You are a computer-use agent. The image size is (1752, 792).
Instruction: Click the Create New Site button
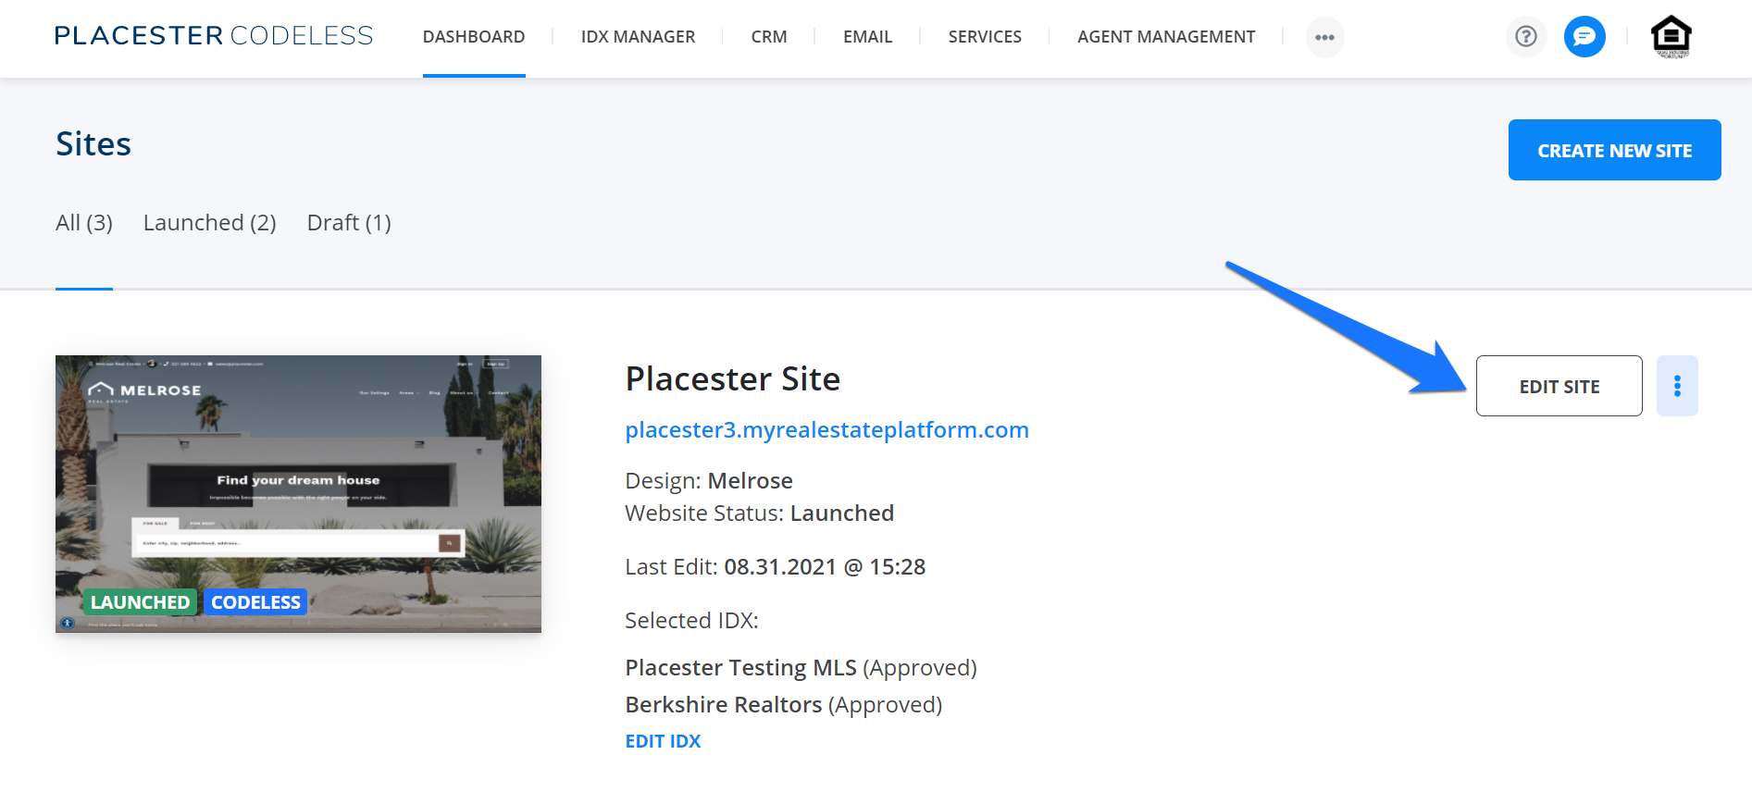pos(1614,150)
